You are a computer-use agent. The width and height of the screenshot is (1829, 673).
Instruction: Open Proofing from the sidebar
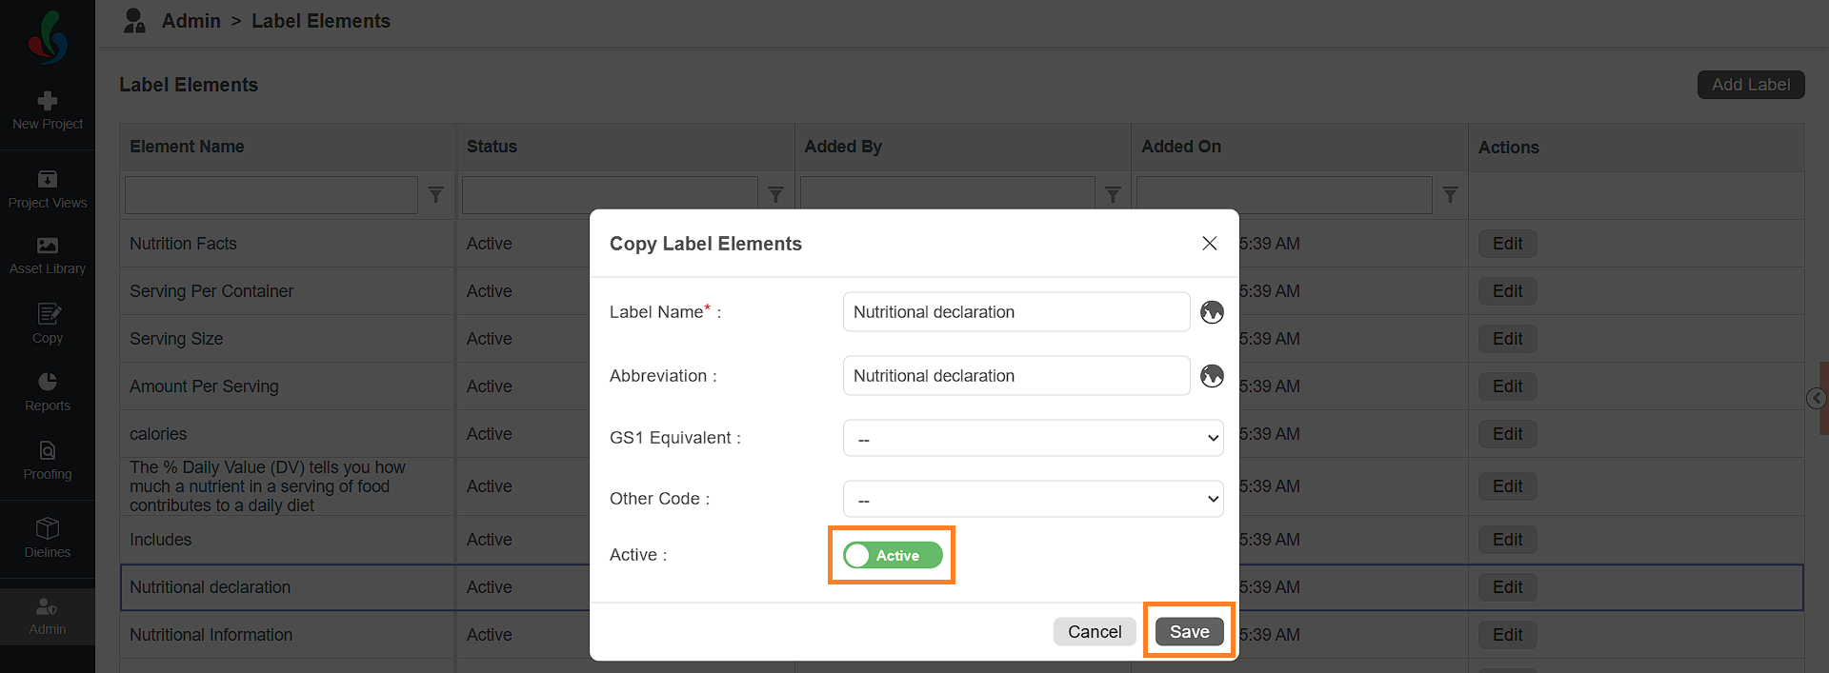coord(48,461)
